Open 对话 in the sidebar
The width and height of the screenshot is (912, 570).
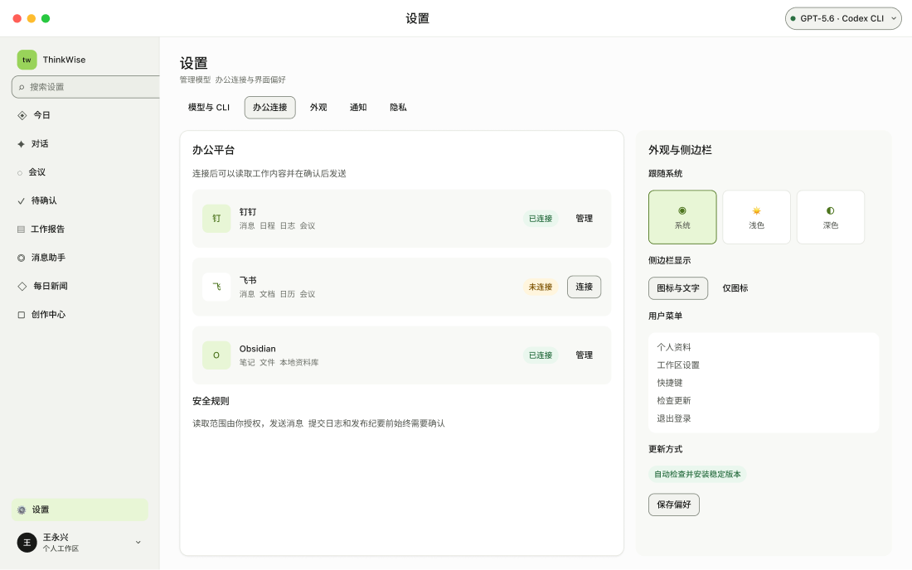pyautogui.click(x=80, y=144)
